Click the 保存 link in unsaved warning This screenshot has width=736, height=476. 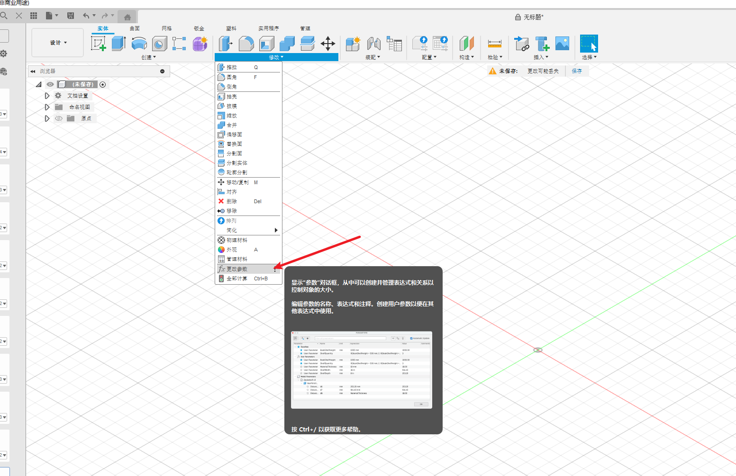tap(577, 71)
